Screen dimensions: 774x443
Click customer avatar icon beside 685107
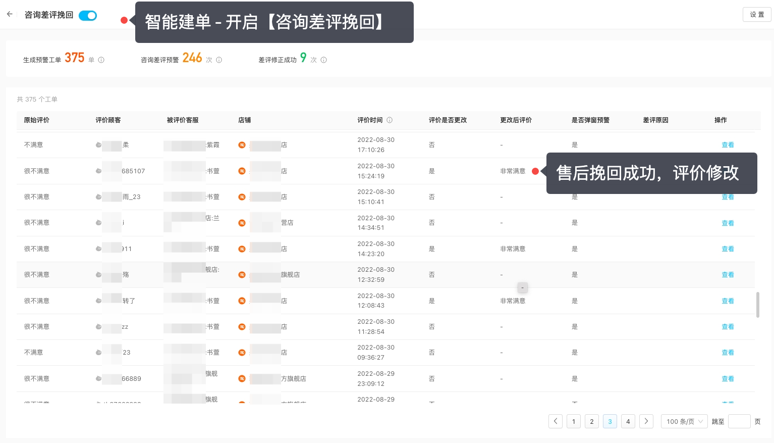[x=98, y=171]
